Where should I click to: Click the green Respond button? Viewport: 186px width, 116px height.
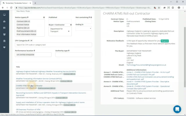[x=165, y=41]
